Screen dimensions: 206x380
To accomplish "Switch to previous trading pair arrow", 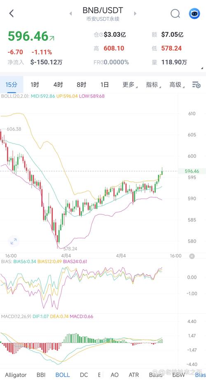I will coord(70,14).
